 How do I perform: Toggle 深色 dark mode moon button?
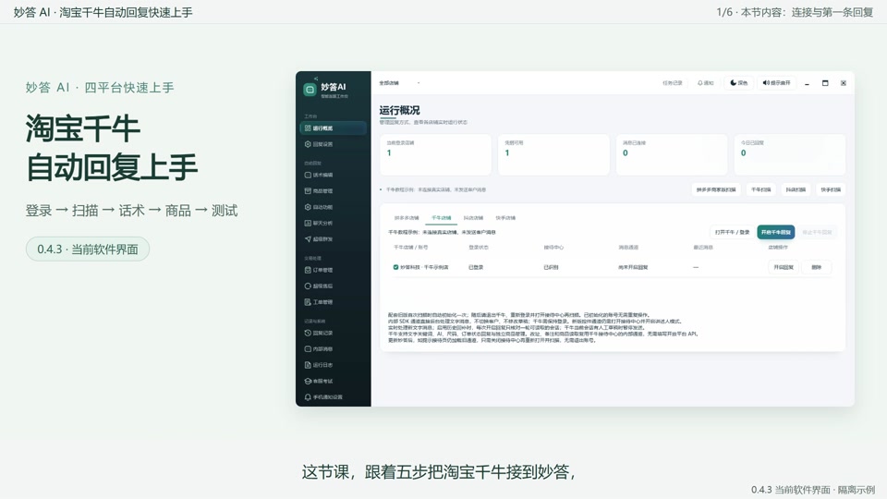(739, 83)
